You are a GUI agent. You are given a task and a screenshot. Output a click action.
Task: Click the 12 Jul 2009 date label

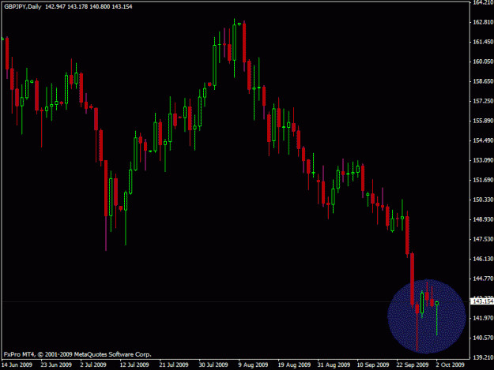point(134,364)
